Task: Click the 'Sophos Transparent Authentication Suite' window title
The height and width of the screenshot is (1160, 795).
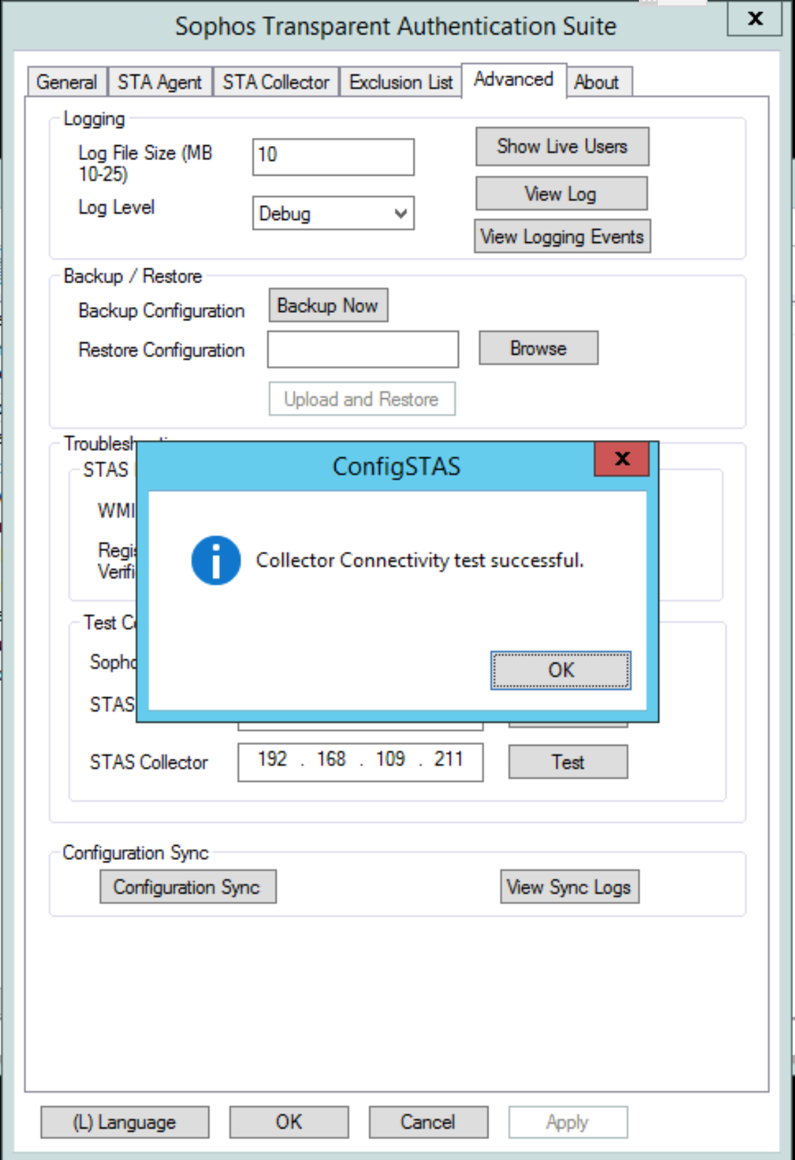Action: click(395, 26)
